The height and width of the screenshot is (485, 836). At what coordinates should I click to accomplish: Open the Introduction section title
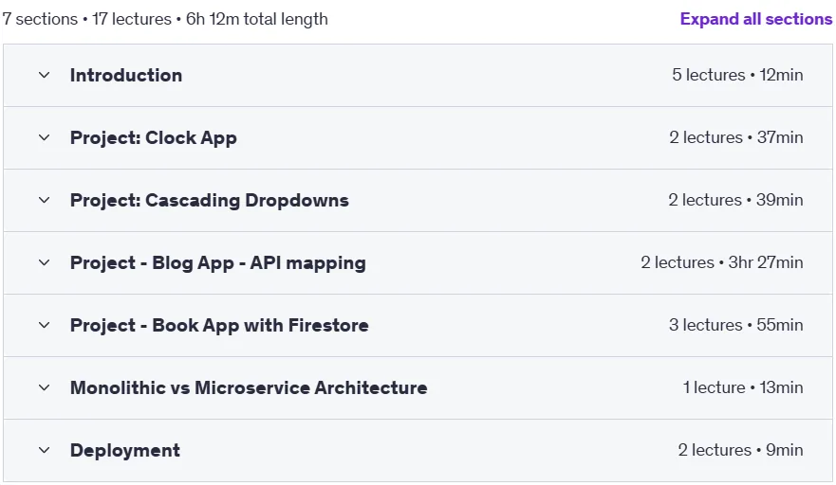pos(126,75)
